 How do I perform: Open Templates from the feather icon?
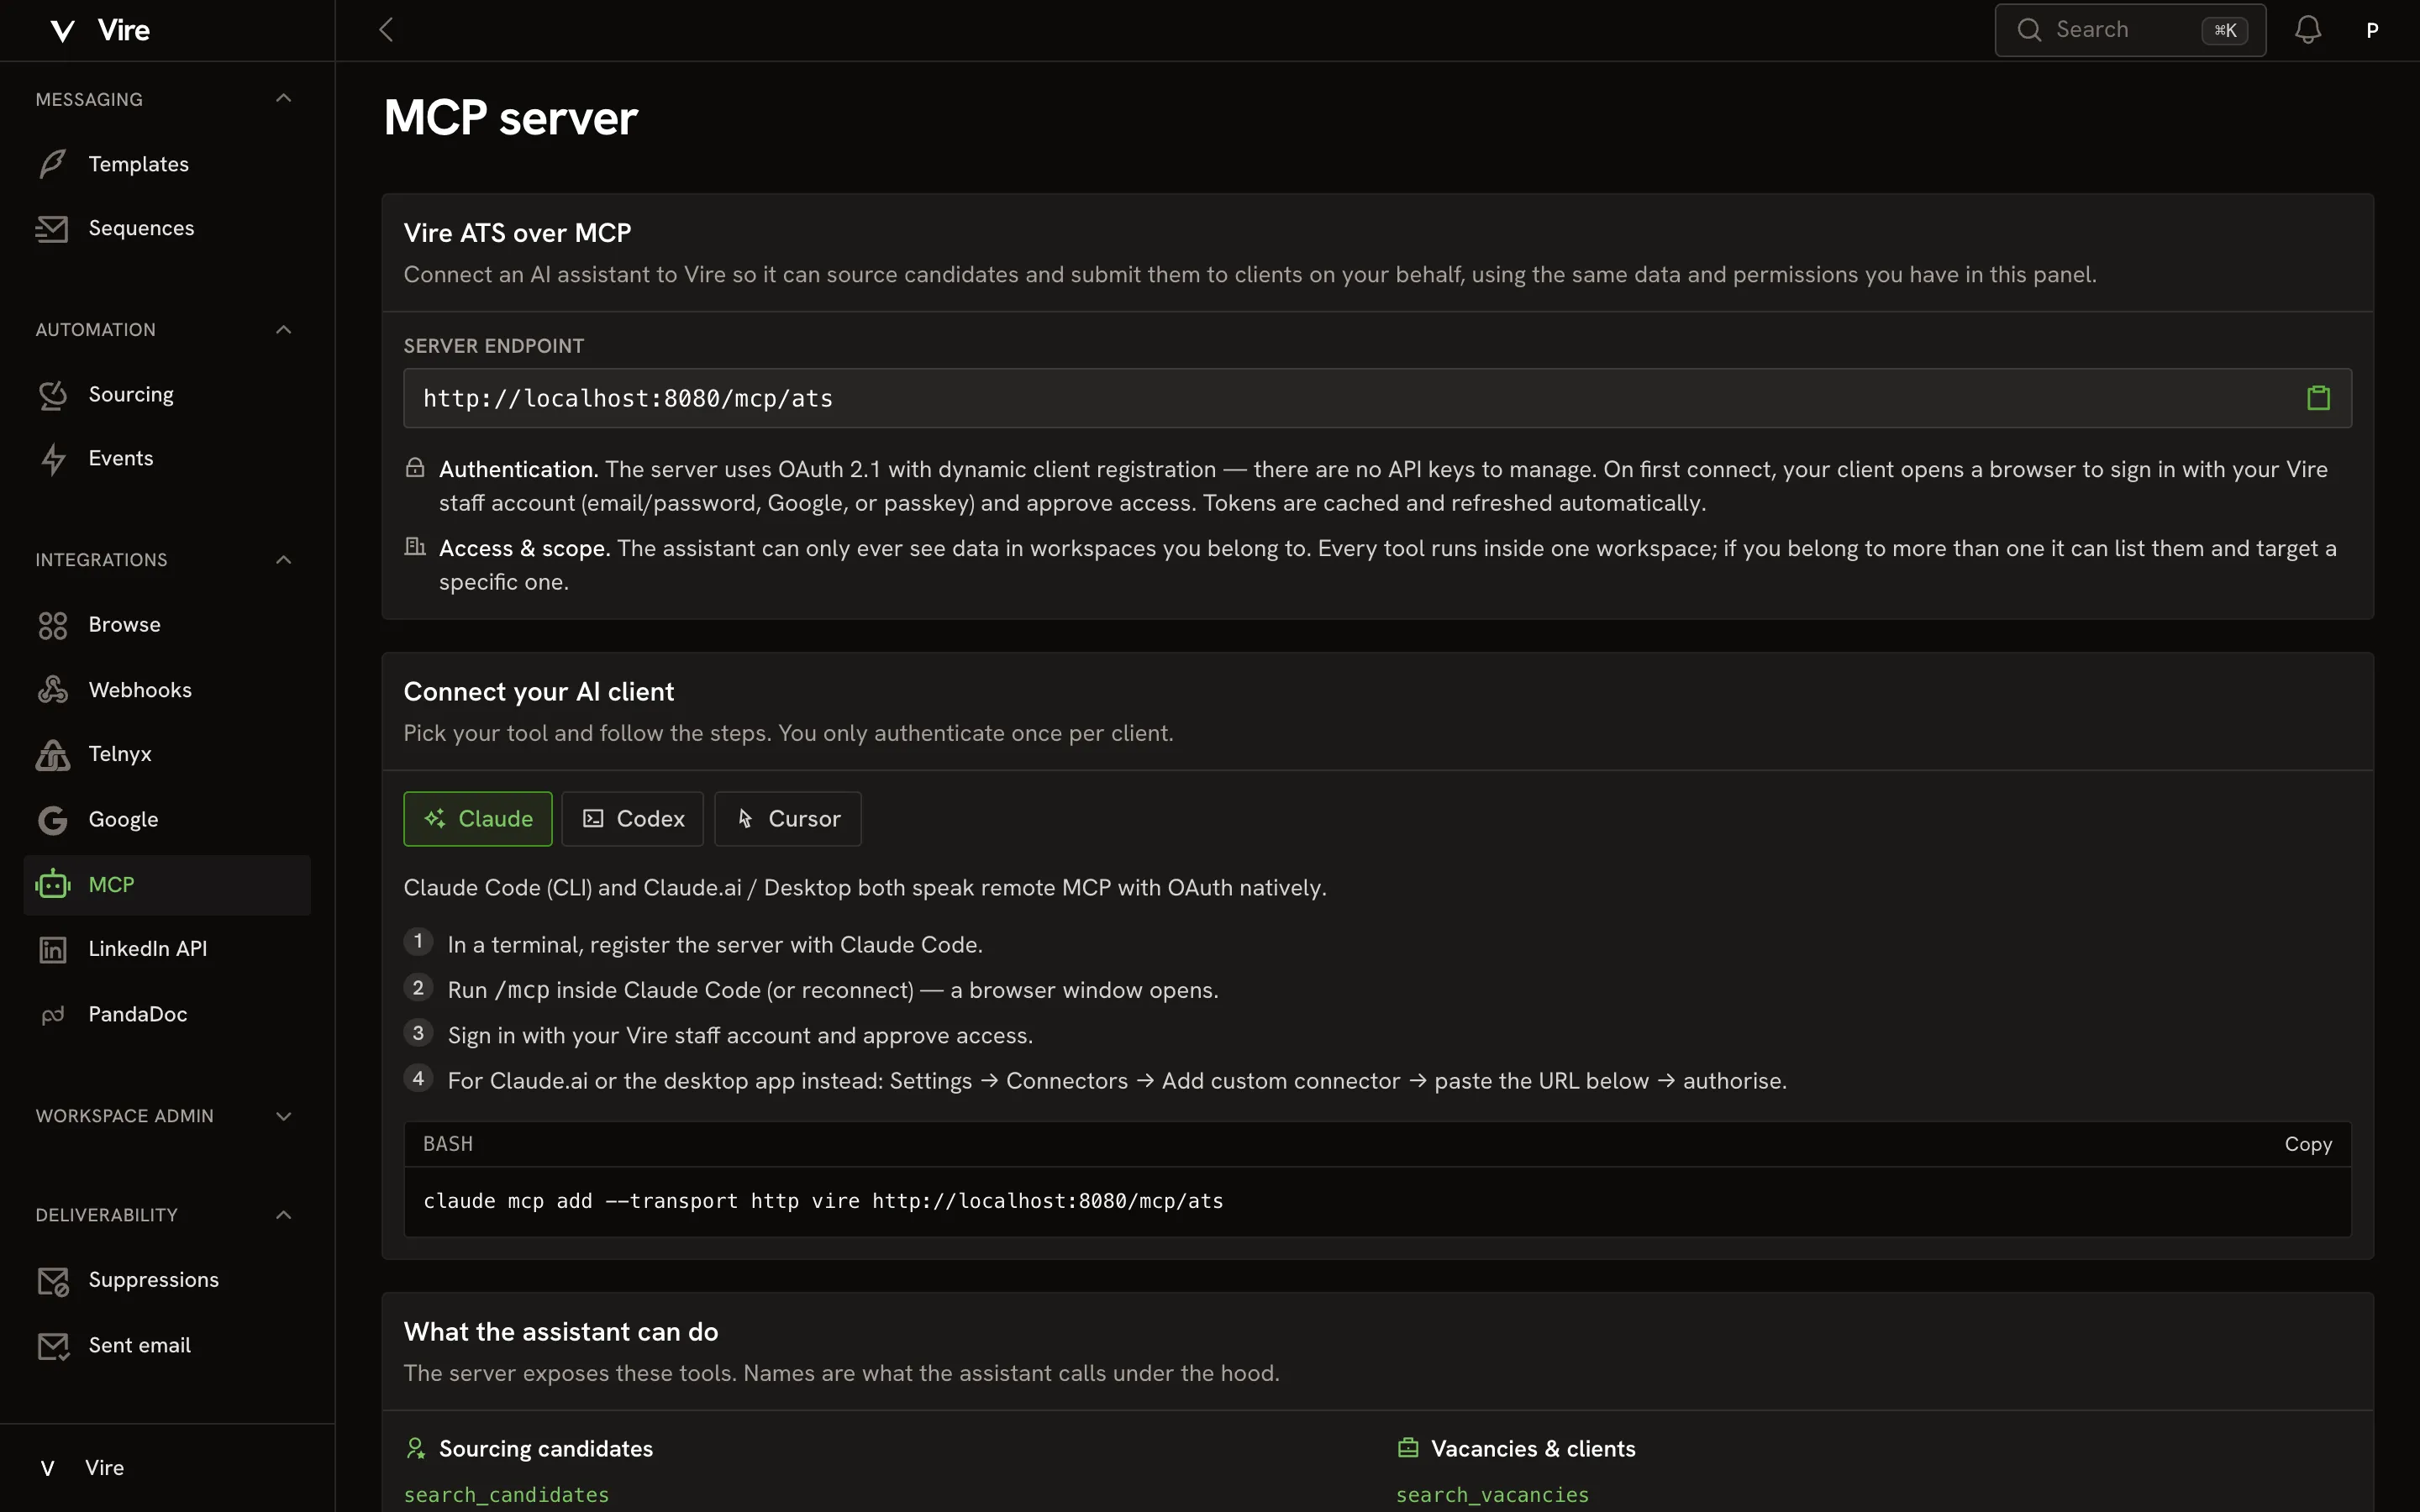[x=53, y=164]
